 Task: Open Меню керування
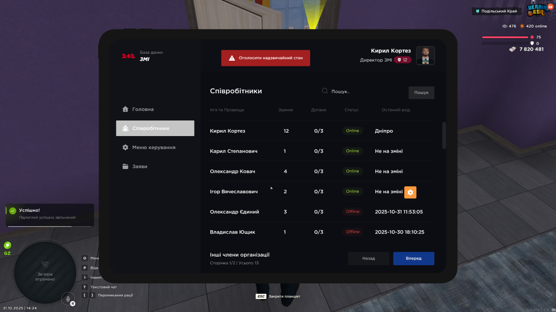pos(155,147)
